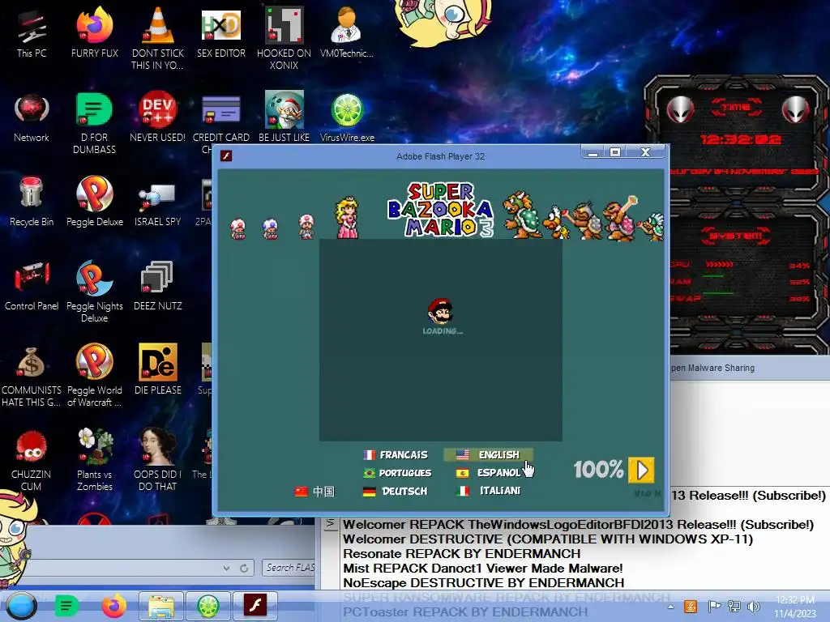Click the Princess Peach sprite
830x622 pixels.
(347, 217)
